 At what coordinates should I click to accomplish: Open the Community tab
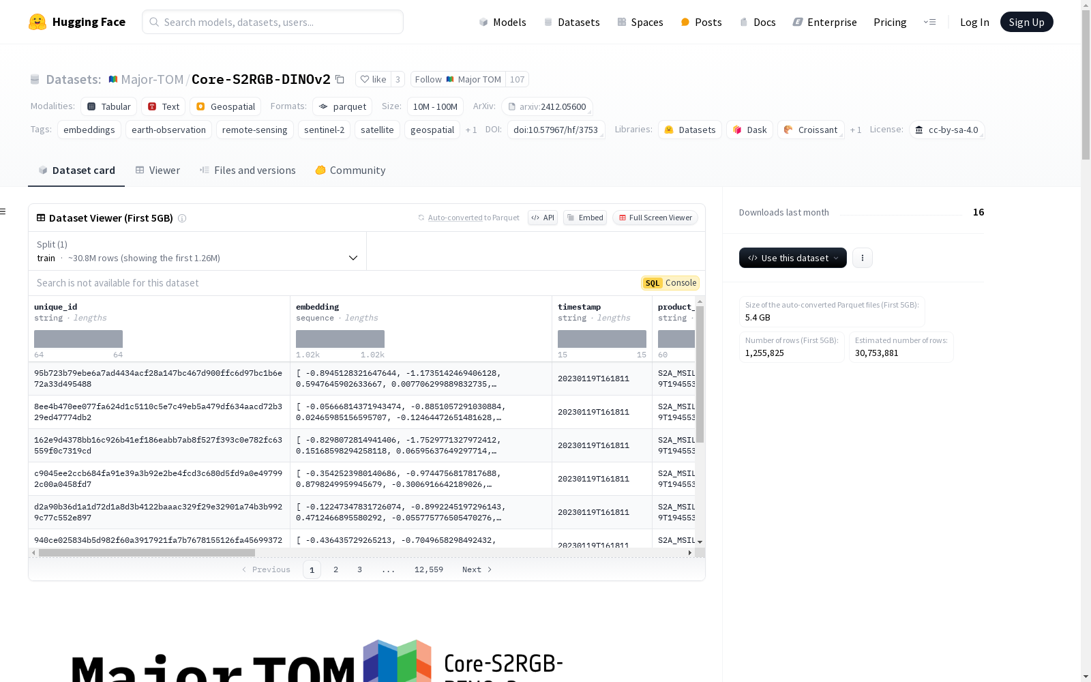pos(350,170)
